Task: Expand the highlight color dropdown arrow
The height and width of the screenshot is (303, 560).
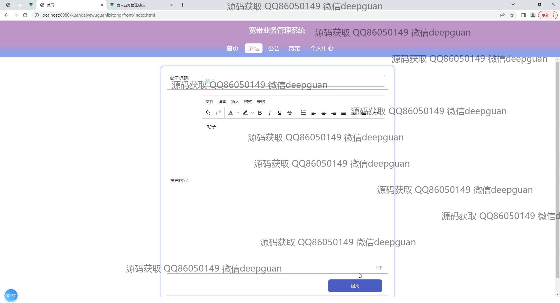Action: click(253, 113)
